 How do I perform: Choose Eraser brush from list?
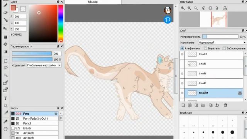coord(34,128)
